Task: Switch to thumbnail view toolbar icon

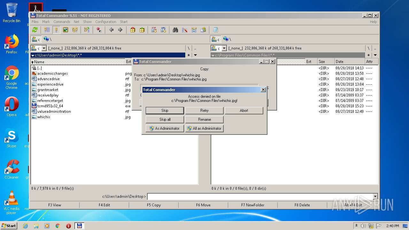Action: 66,30
